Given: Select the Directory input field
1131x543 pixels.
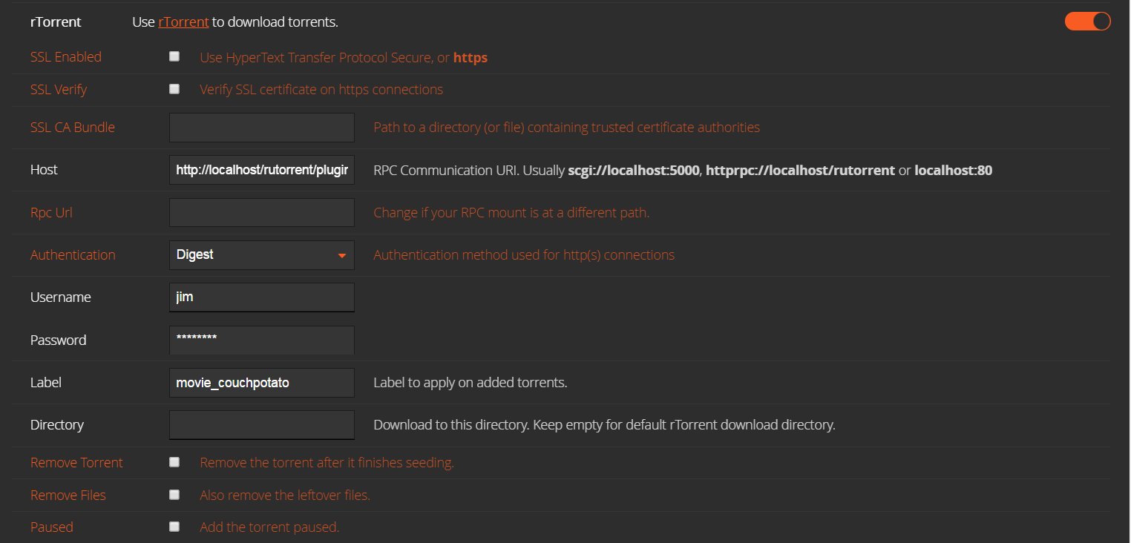Looking at the screenshot, I should click(x=262, y=425).
